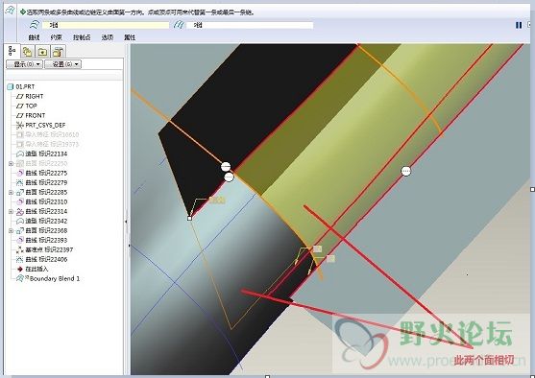The height and width of the screenshot is (378, 535).
Task: Open the 曲线 (Curves) panel tab
Action: tap(35, 37)
